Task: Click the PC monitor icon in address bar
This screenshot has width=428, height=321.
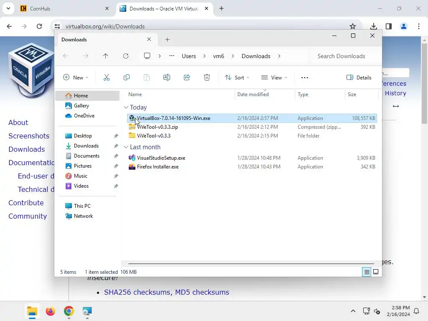Action: click(147, 56)
